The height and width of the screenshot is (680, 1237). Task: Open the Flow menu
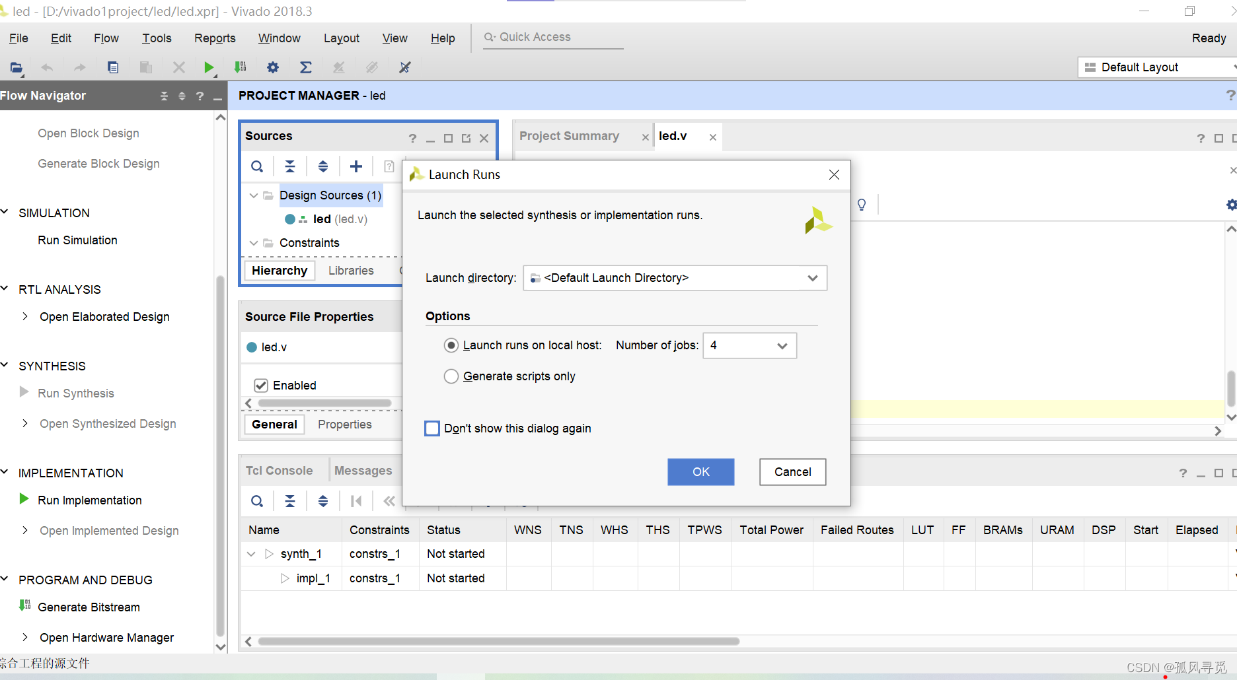pos(106,38)
